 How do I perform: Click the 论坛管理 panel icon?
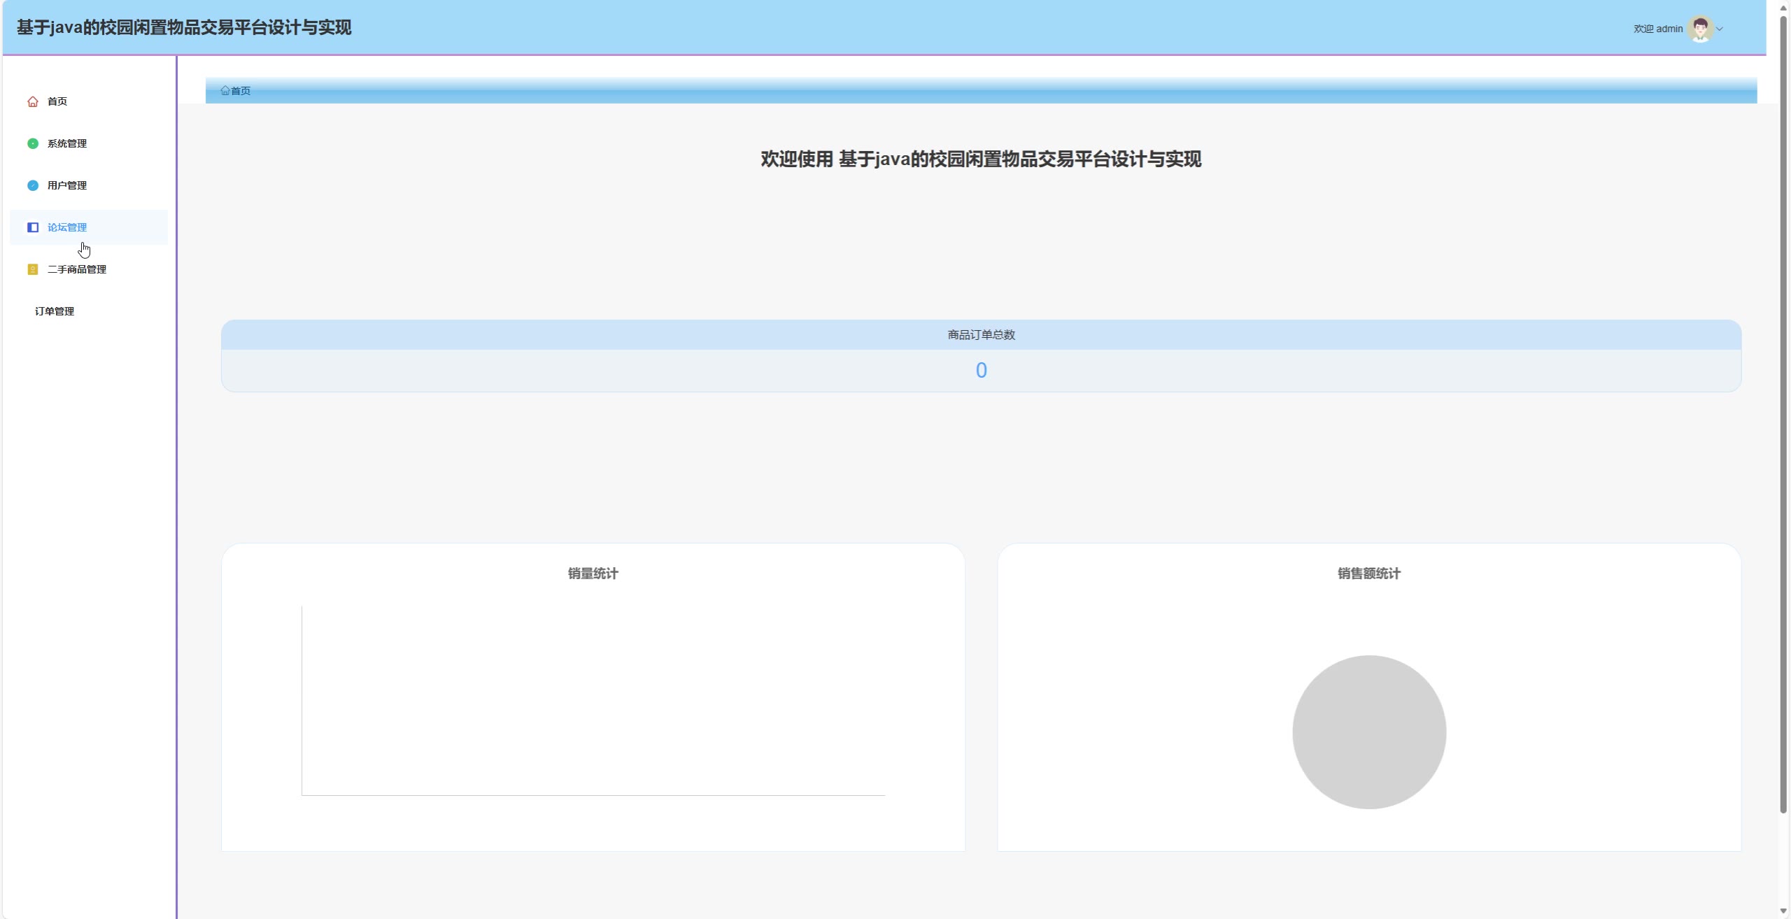click(33, 227)
